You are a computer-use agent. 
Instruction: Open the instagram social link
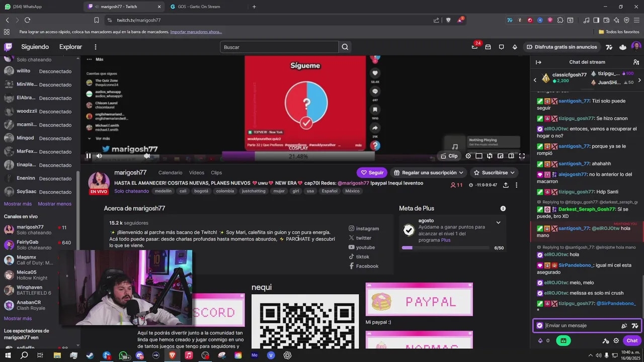[x=364, y=228]
